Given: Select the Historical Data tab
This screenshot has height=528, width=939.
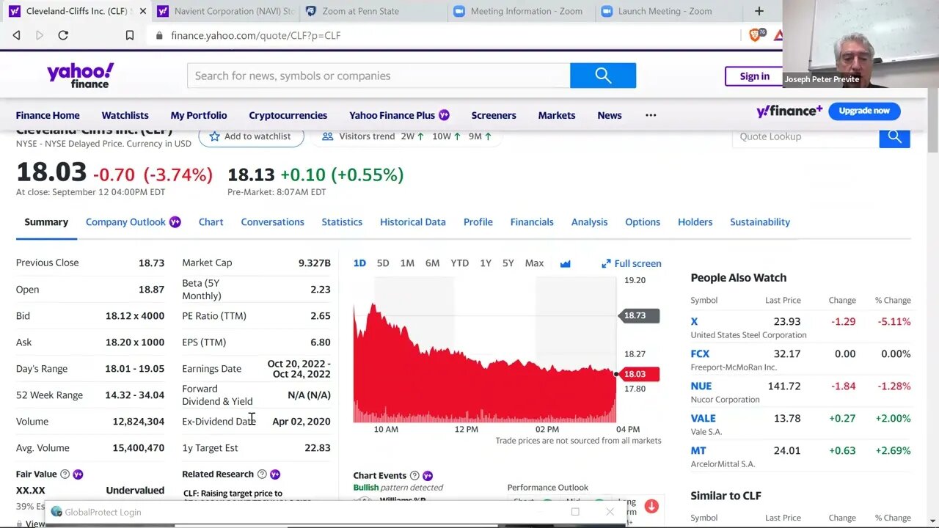Looking at the screenshot, I should coord(413,222).
